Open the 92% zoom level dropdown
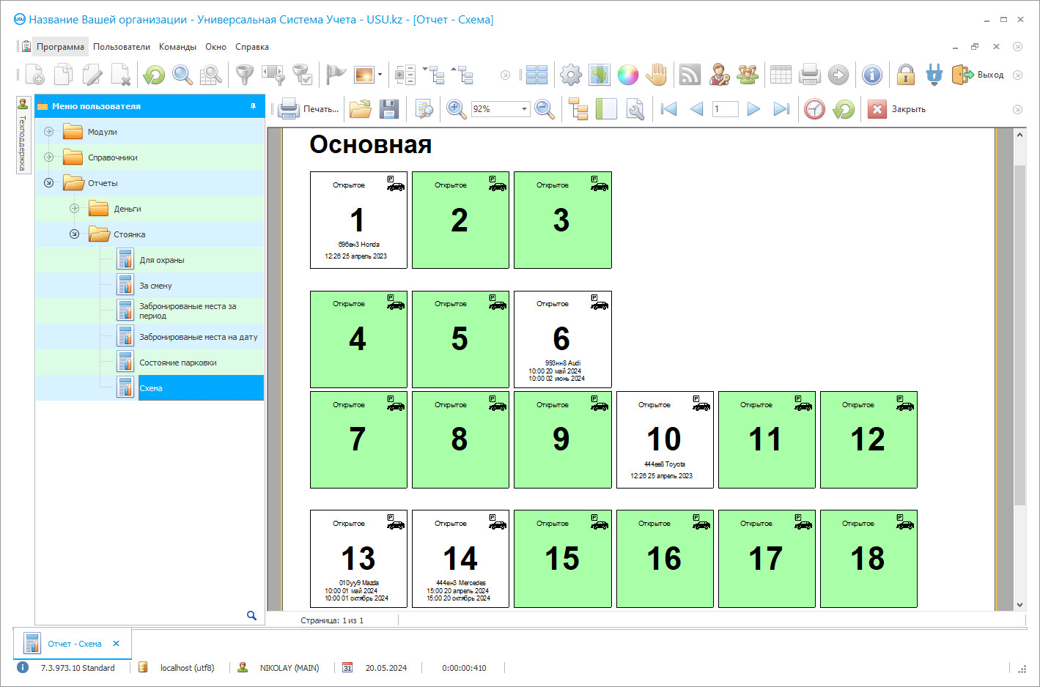1040x687 pixels. click(524, 109)
